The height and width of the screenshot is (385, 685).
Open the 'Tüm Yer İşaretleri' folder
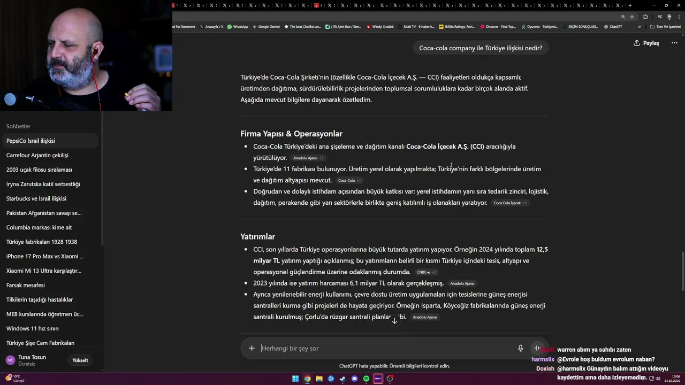(666, 26)
